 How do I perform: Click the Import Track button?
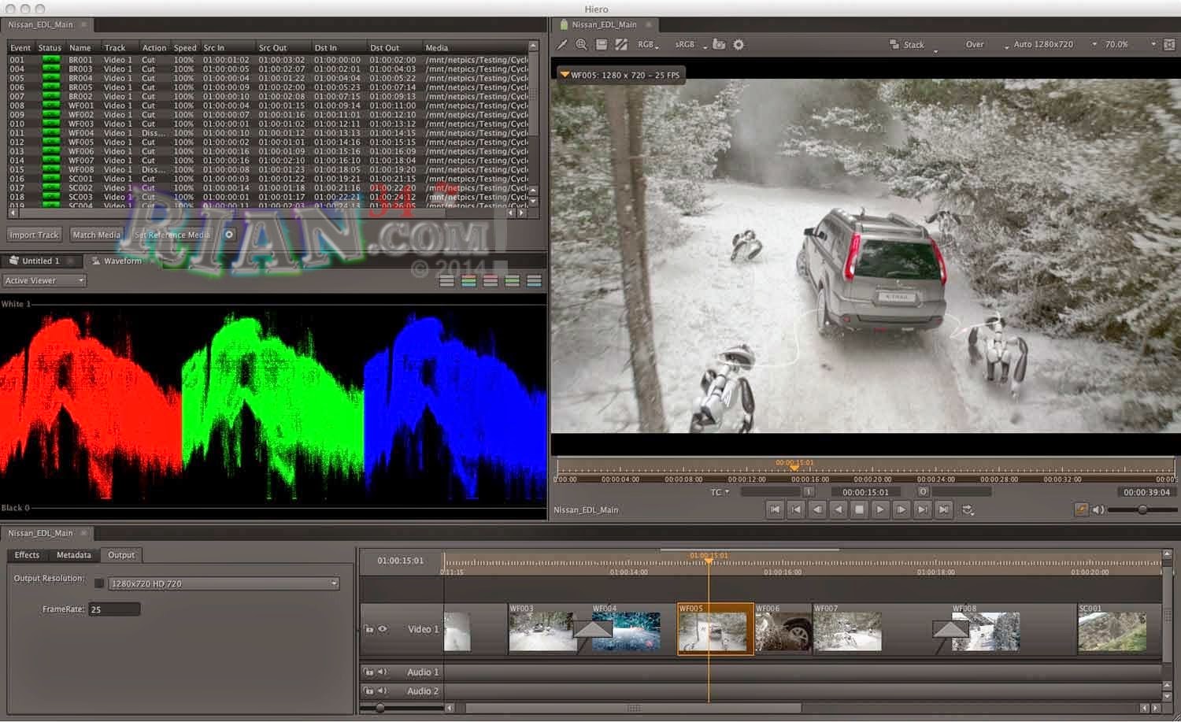(x=34, y=235)
